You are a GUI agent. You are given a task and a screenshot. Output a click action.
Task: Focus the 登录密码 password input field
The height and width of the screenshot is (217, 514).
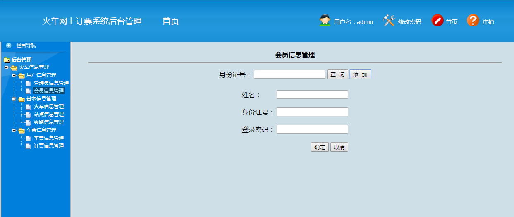[312, 129]
